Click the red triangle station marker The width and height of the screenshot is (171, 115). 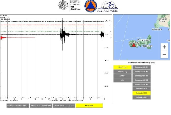click(134, 45)
